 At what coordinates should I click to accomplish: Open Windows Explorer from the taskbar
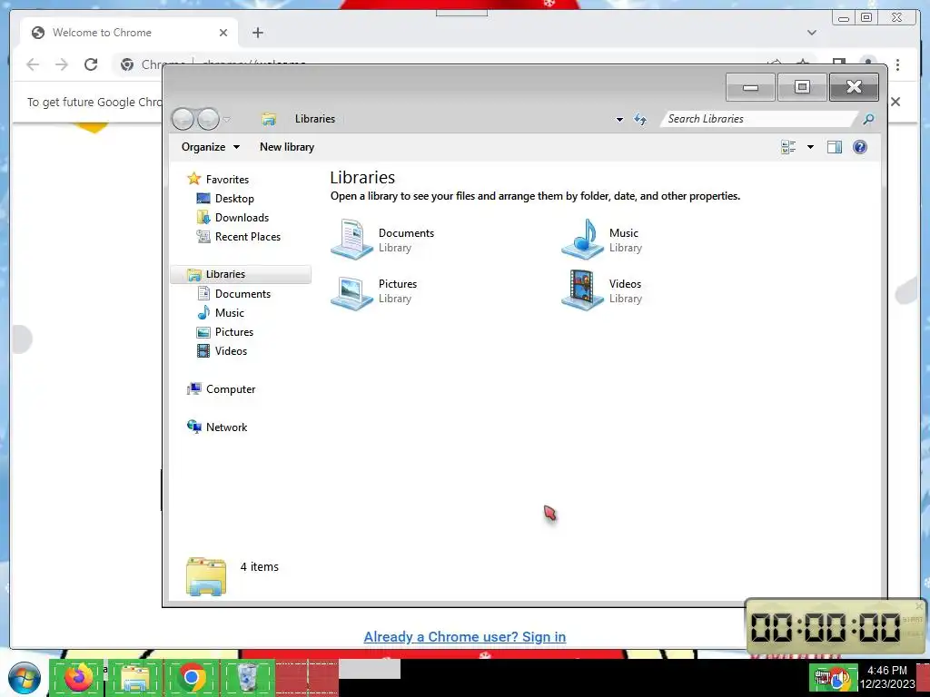pyautogui.click(x=135, y=678)
